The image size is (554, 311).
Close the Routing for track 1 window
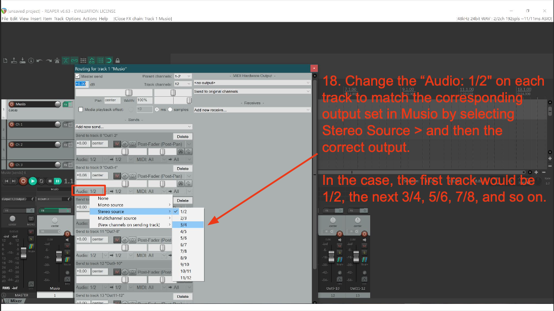pos(314,68)
